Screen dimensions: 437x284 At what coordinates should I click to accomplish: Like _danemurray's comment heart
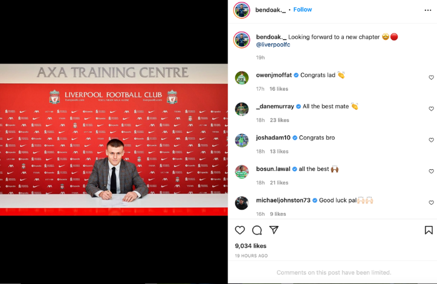point(431,109)
